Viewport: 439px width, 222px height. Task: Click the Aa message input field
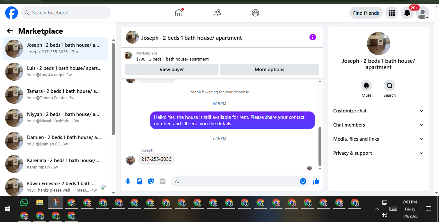pos(235,181)
